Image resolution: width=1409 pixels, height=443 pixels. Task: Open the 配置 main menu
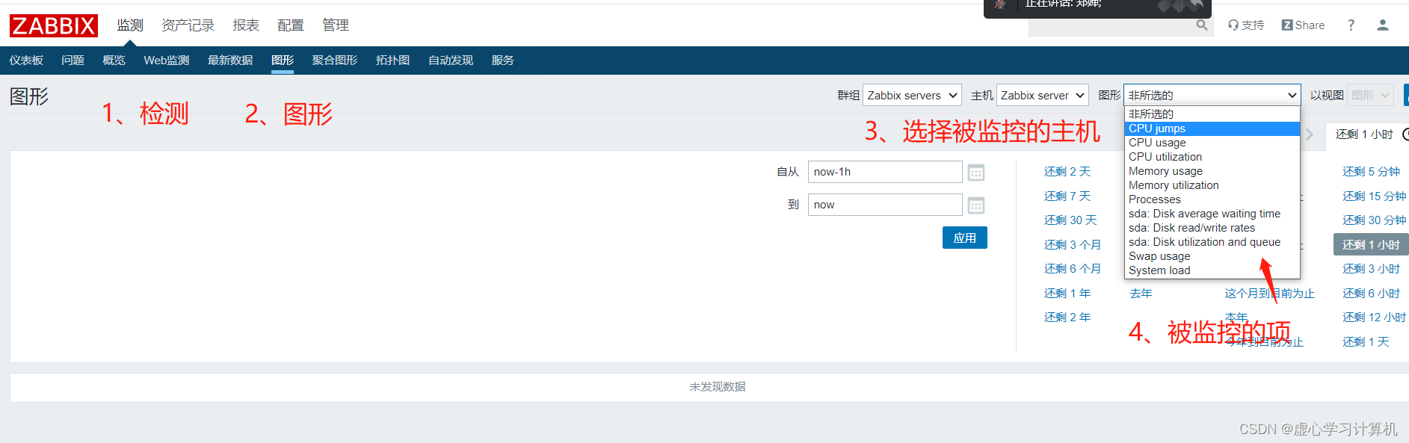291,25
